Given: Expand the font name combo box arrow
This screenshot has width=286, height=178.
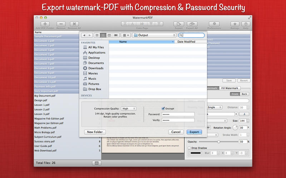Looking at the screenshot, I should point(236,114).
